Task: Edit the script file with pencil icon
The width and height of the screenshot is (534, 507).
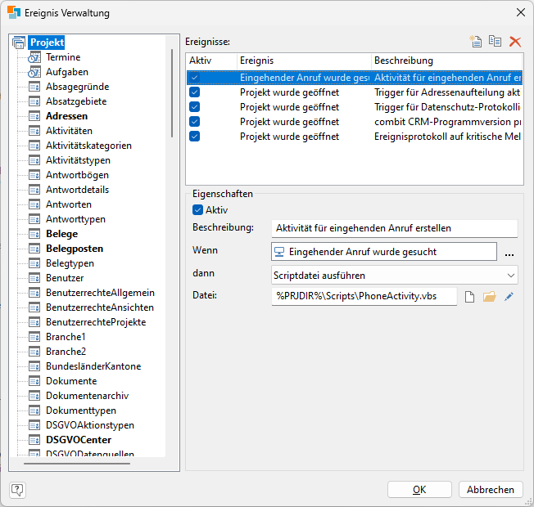Action: click(x=509, y=297)
